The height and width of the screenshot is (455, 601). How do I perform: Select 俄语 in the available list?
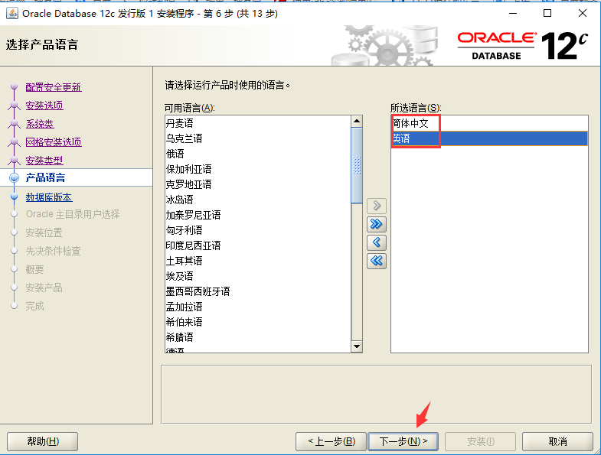(258, 154)
